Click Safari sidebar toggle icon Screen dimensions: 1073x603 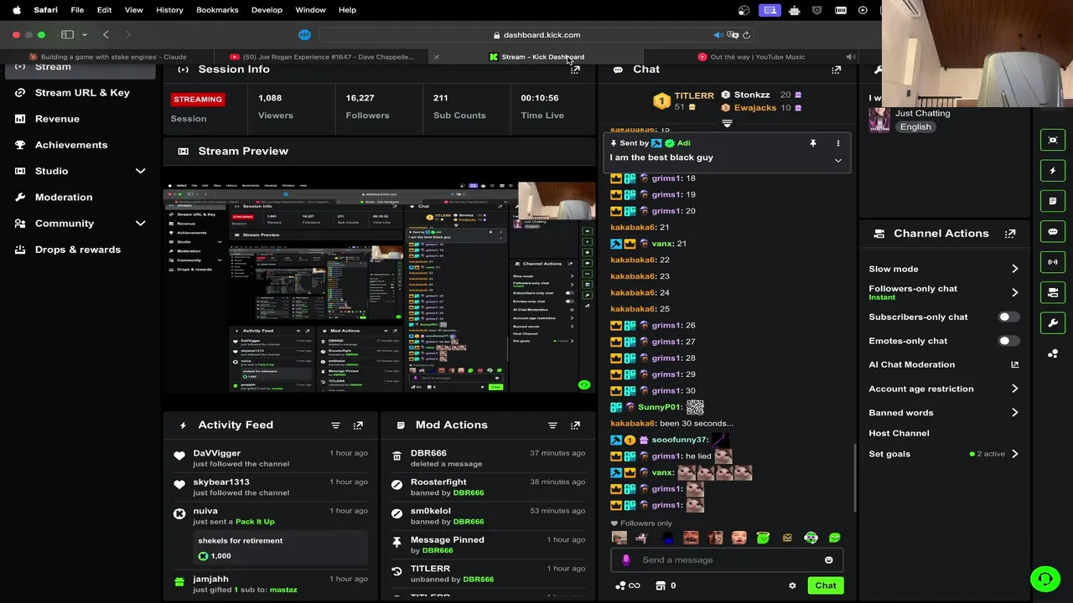pos(67,34)
